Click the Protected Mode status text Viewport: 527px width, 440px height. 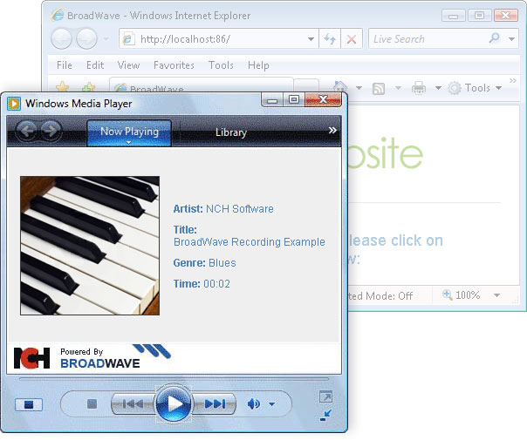coord(380,295)
